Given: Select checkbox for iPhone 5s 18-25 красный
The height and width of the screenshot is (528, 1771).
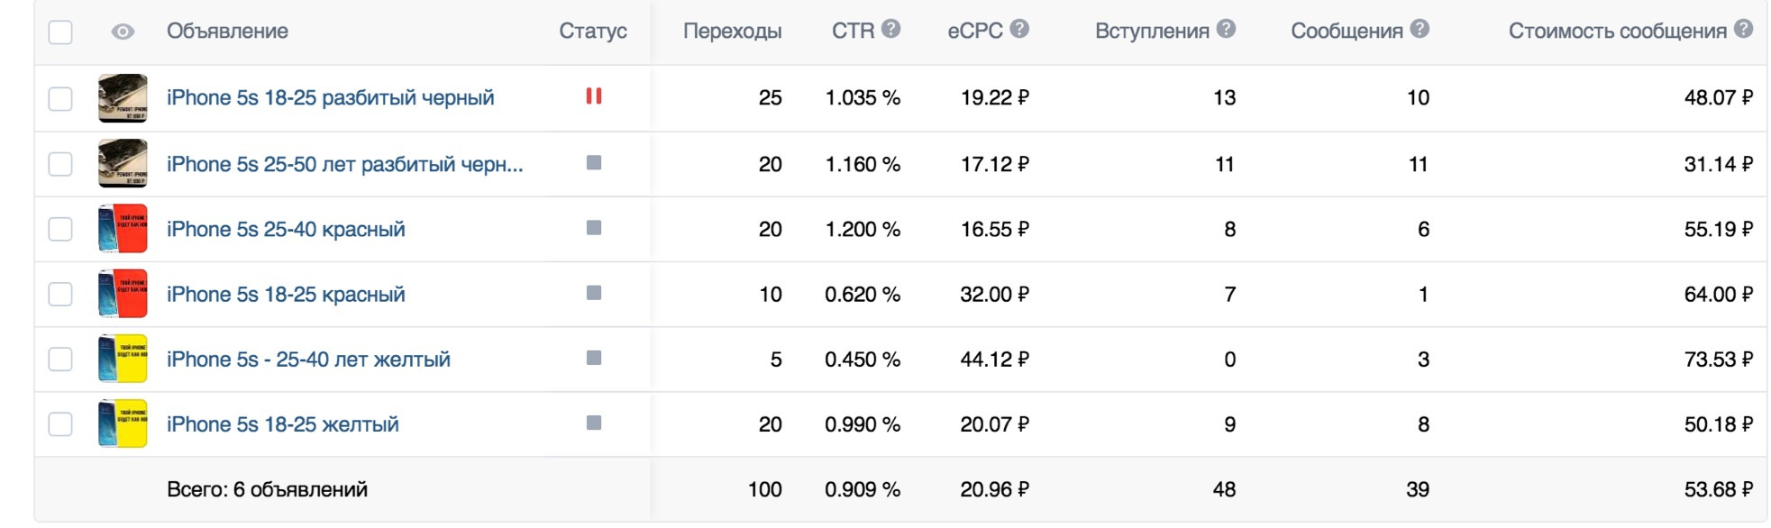Looking at the screenshot, I should [x=60, y=295].
